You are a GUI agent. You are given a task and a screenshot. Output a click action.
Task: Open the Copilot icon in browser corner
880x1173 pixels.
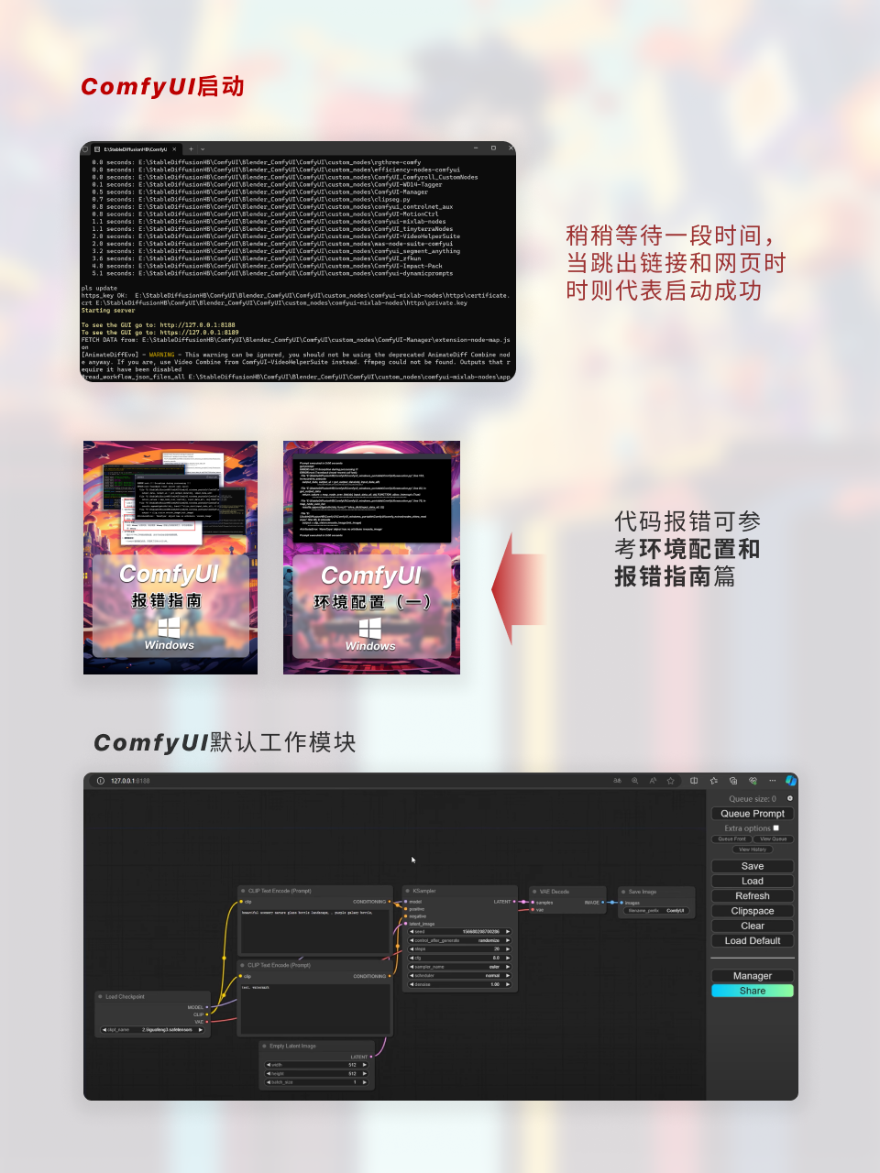click(x=790, y=781)
